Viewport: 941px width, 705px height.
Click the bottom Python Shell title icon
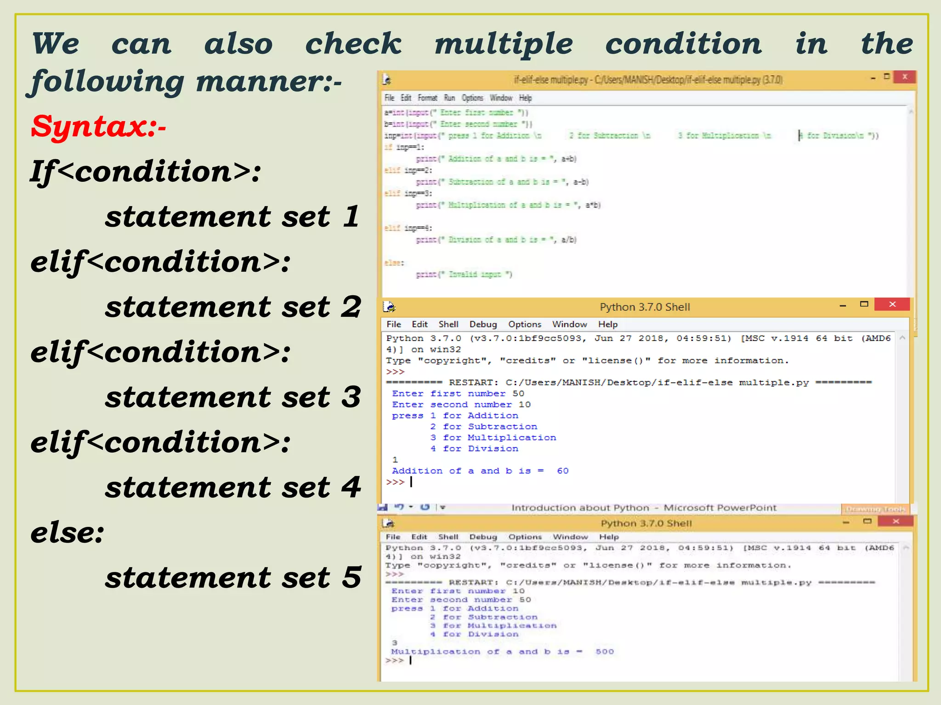[388, 523]
